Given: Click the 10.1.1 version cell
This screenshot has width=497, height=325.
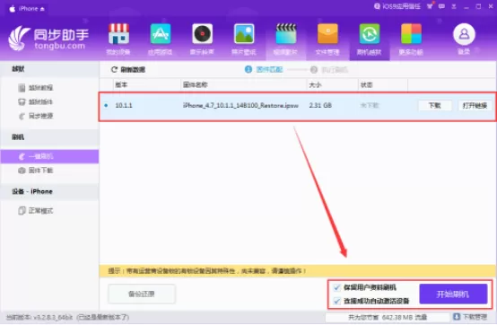Looking at the screenshot, I should [x=124, y=105].
